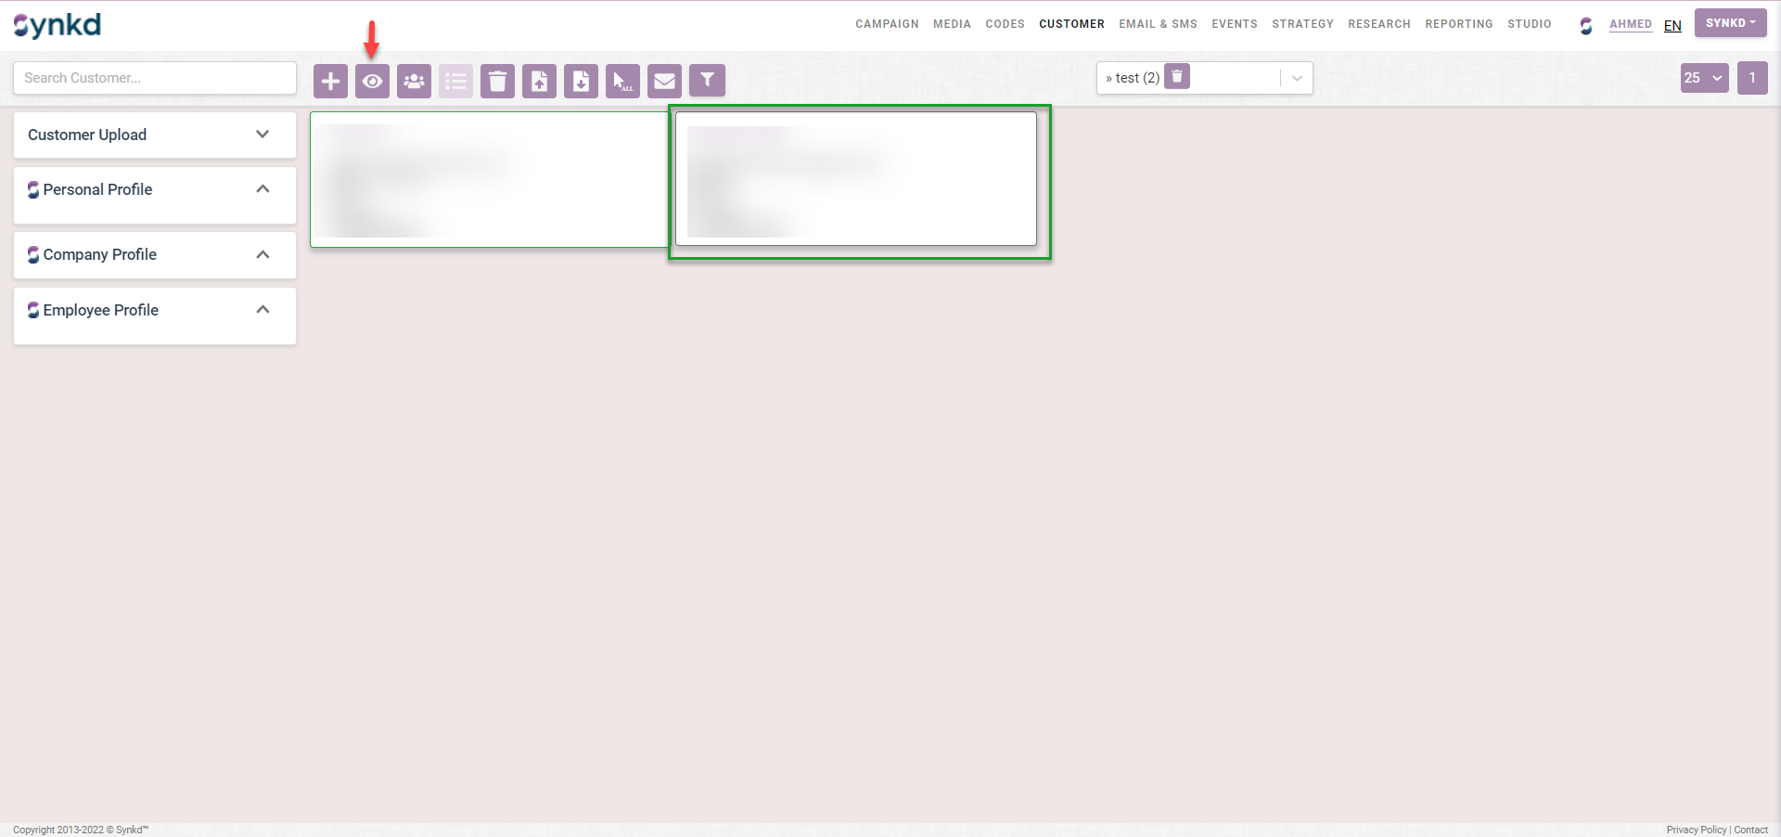The height and width of the screenshot is (837, 1781).
Task: Open the 25 per page dropdown
Action: coord(1704,78)
